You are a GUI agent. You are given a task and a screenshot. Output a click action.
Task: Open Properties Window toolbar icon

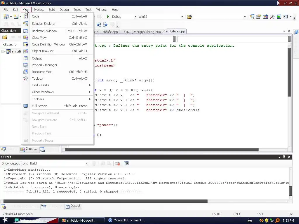point(259,17)
